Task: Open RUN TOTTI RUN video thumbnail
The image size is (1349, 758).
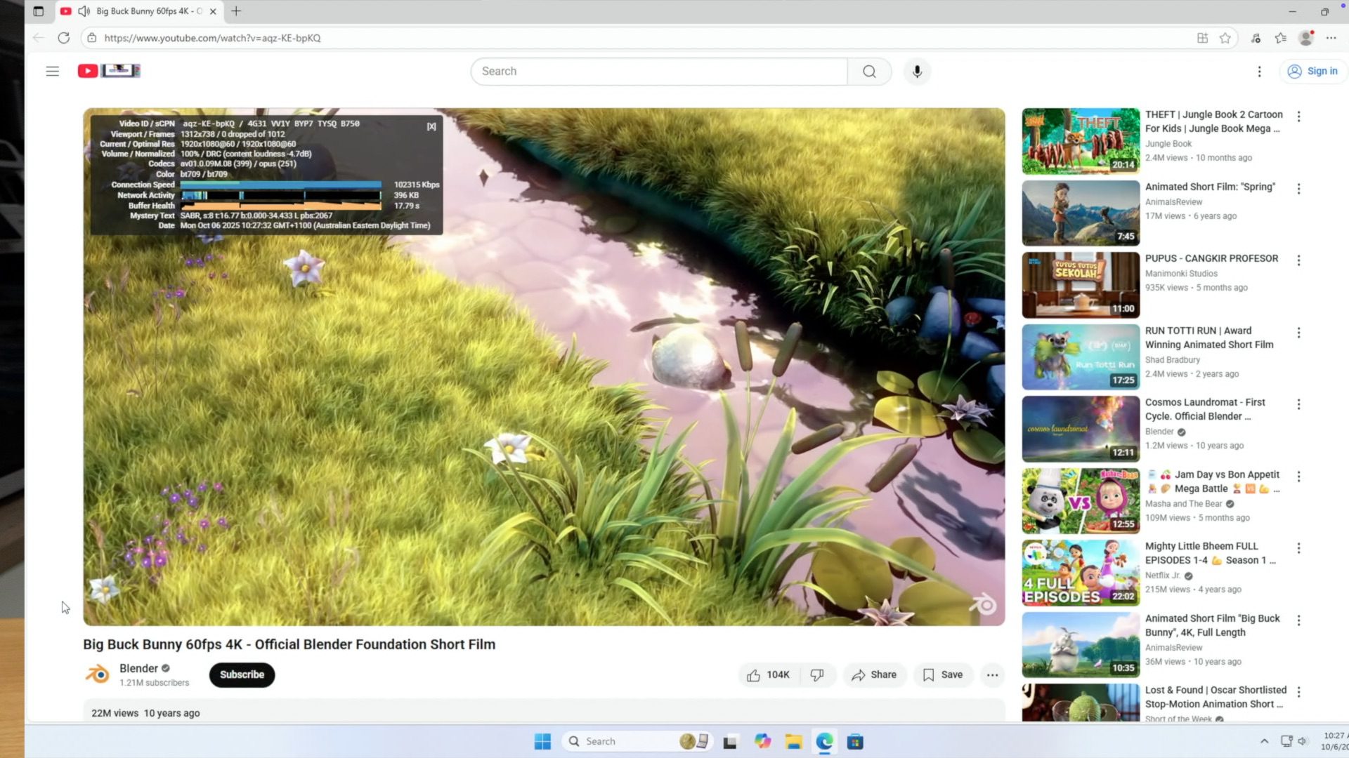Action: pyautogui.click(x=1081, y=357)
